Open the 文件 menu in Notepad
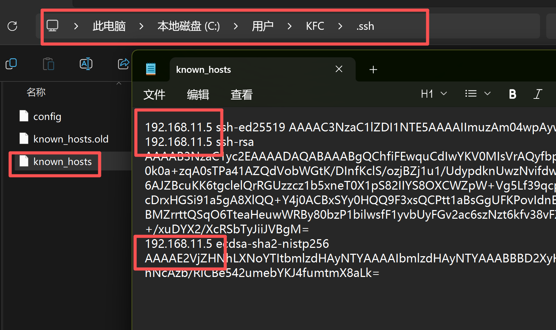 click(154, 95)
